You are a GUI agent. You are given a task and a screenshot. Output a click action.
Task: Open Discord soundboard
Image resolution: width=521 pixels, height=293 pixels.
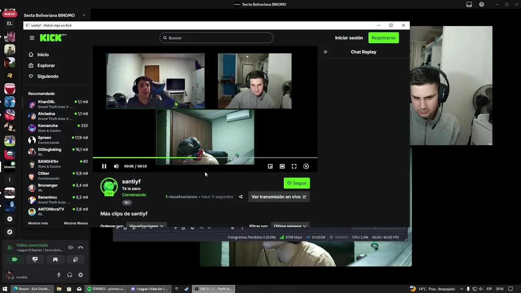pos(76,259)
